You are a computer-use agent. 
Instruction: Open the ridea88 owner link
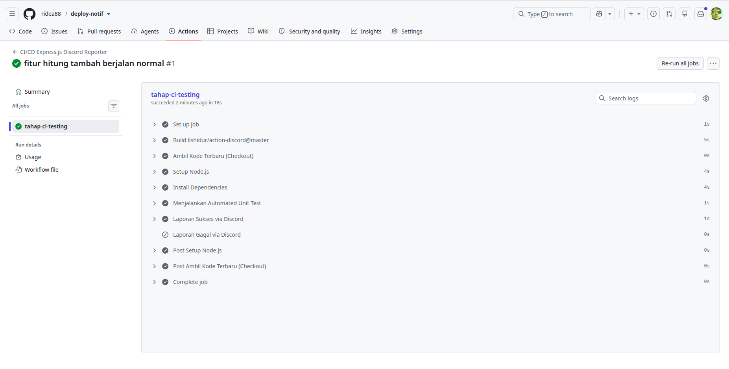51,14
